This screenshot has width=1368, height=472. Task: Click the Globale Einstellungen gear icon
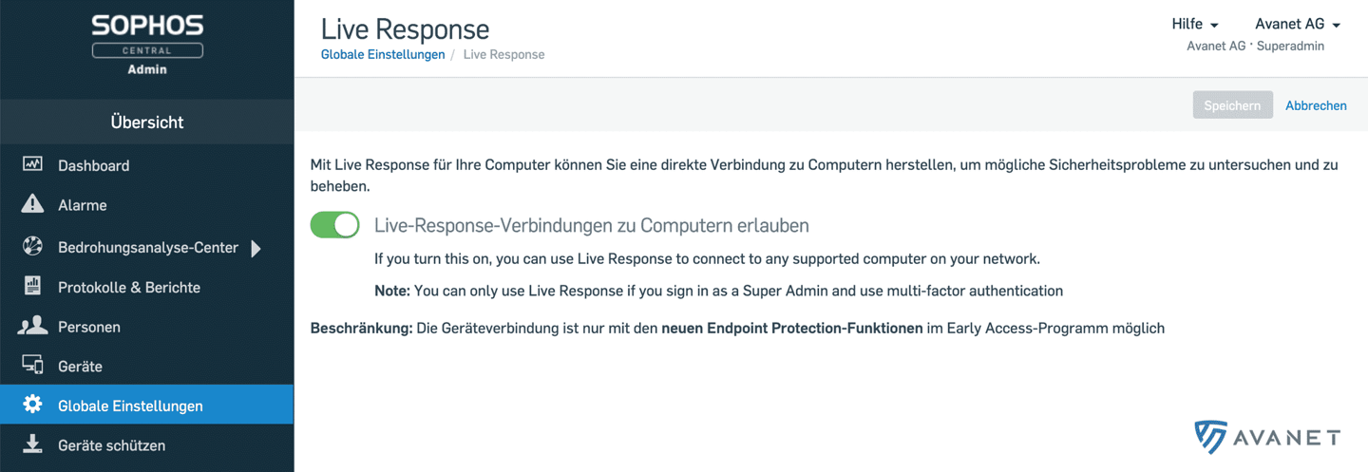32,405
